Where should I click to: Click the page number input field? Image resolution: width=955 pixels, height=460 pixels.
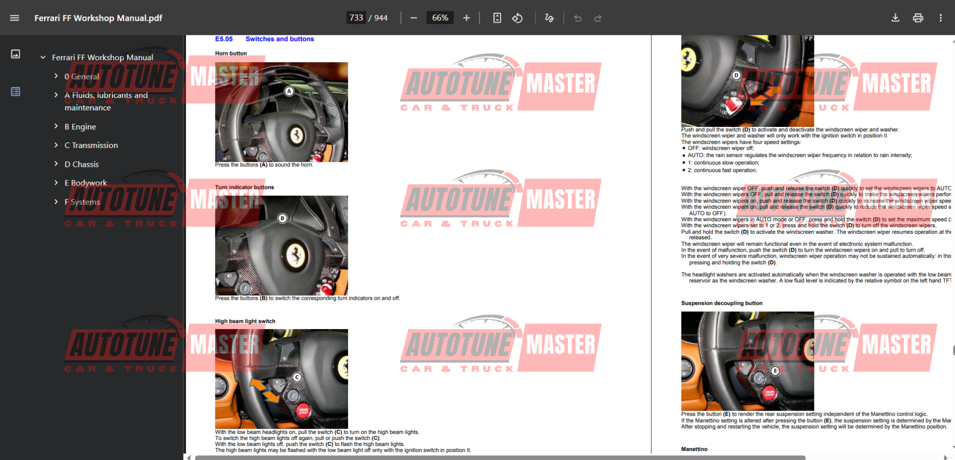pyautogui.click(x=356, y=18)
